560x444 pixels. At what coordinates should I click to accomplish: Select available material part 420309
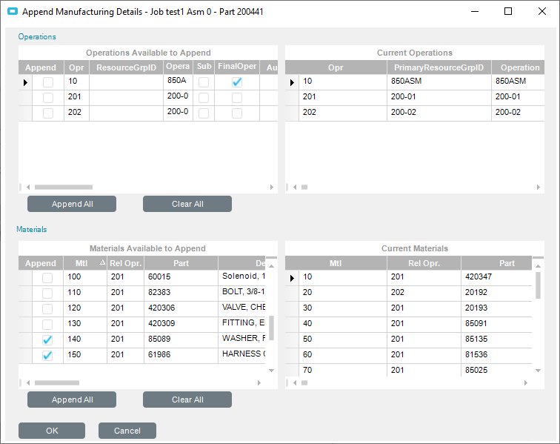(x=181, y=324)
